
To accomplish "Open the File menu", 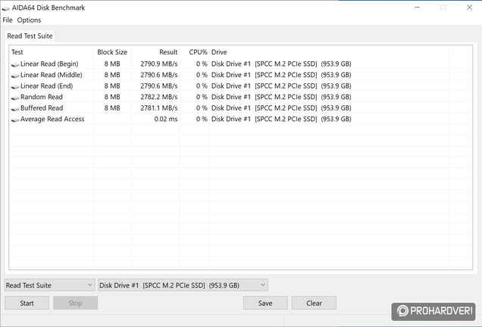I will 8,20.
